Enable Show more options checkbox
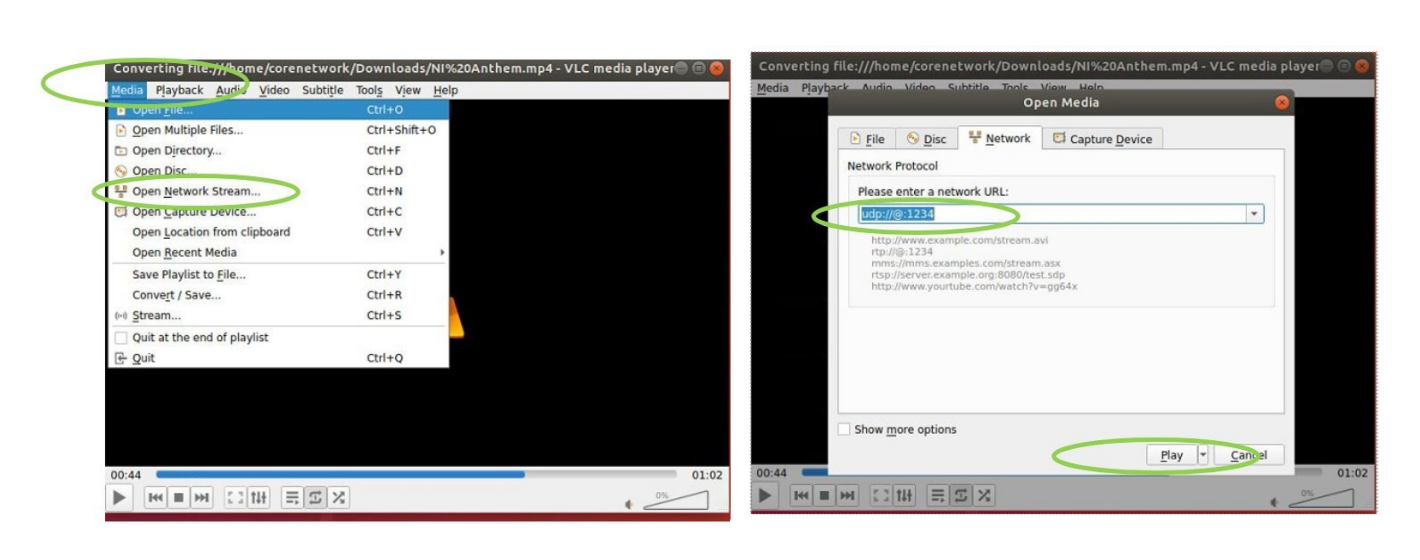Image resolution: width=1420 pixels, height=560 pixels. 844,429
